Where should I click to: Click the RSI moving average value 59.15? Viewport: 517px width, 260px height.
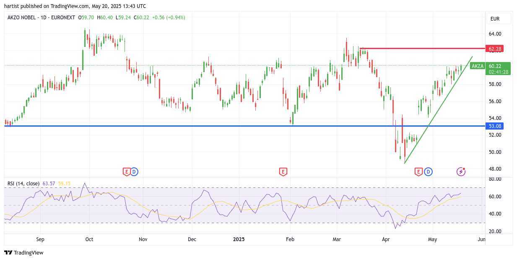[64, 183]
